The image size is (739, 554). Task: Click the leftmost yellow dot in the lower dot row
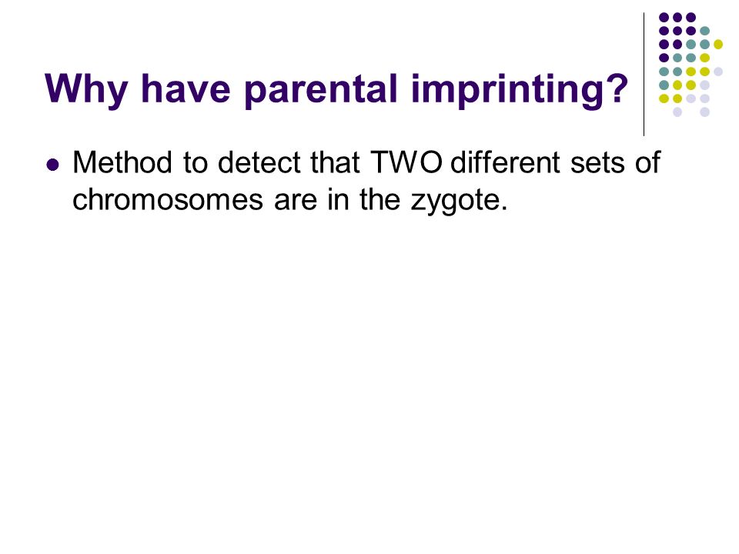[x=664, y=98]
